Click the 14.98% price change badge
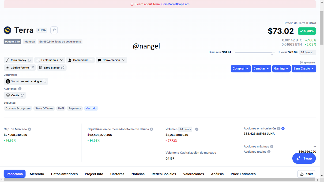The width and height of the screenshot is (324, 182). coord(307,31)
